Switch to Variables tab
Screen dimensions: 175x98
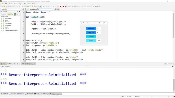tap(13, 94)
